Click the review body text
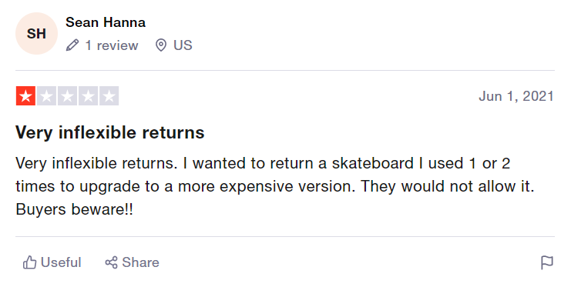Image resolution: width=571 pixels, height=287 pixels. (x=275, y=186)
